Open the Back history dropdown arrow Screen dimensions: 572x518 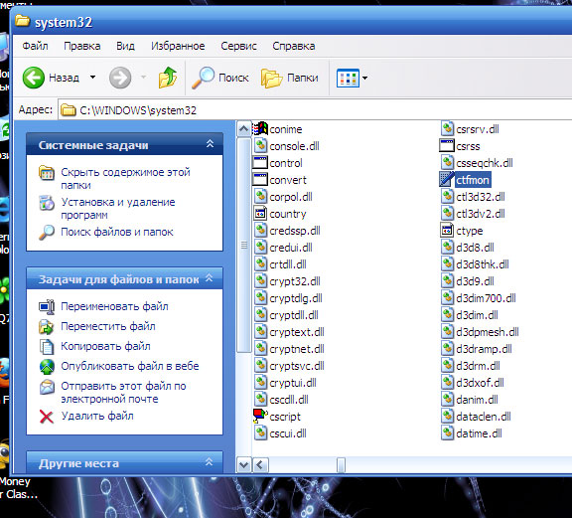point(92,78)
